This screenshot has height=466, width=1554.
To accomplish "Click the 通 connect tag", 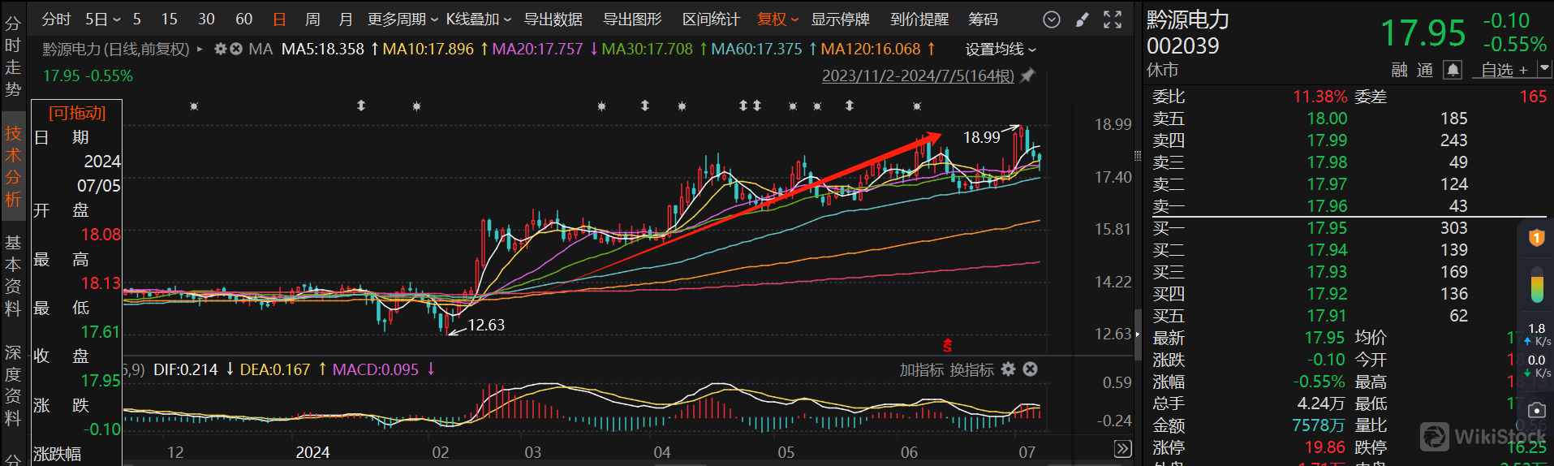I will [x=1425, y=71].
